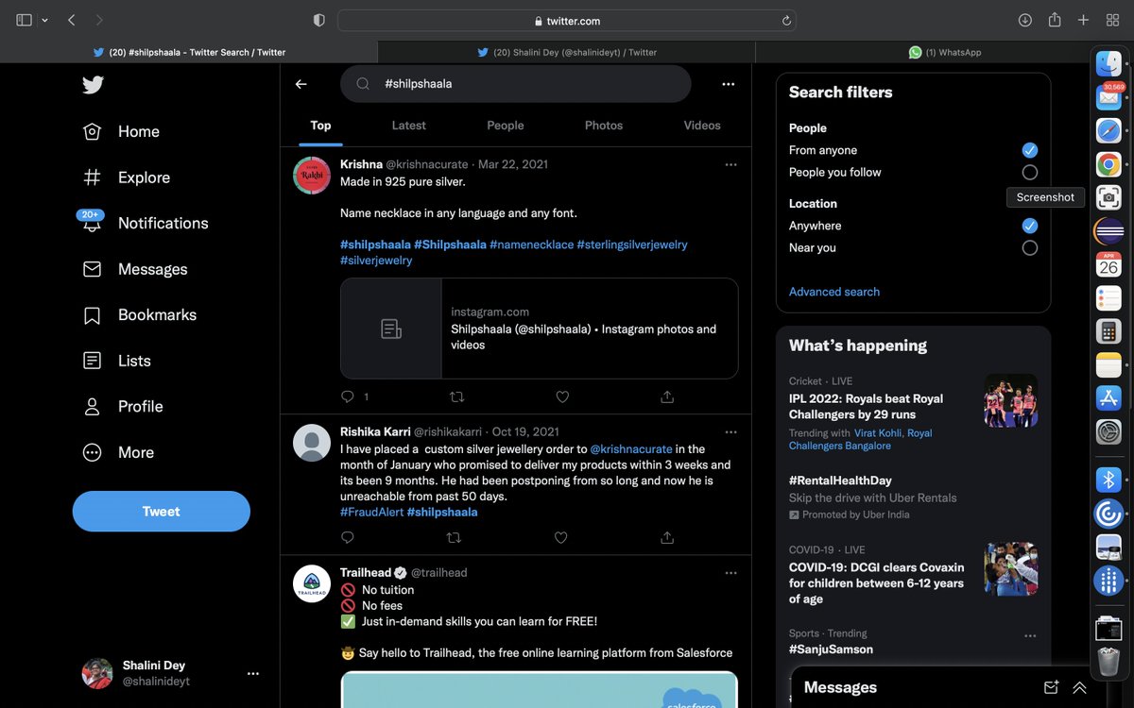Share Rishika Karri's tweet
The height and width of the screenshot is (708, 1134).
(667, 537)
